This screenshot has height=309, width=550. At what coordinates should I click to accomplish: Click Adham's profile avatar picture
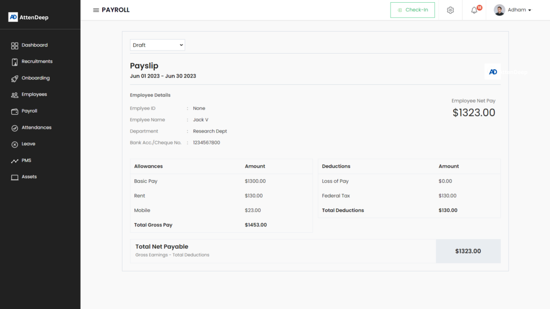(x=500, y=10)
